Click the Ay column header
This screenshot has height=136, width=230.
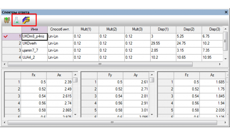136,75
